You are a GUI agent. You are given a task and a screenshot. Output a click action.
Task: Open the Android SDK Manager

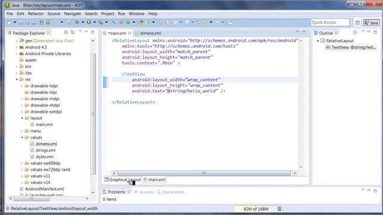(41, 22)
